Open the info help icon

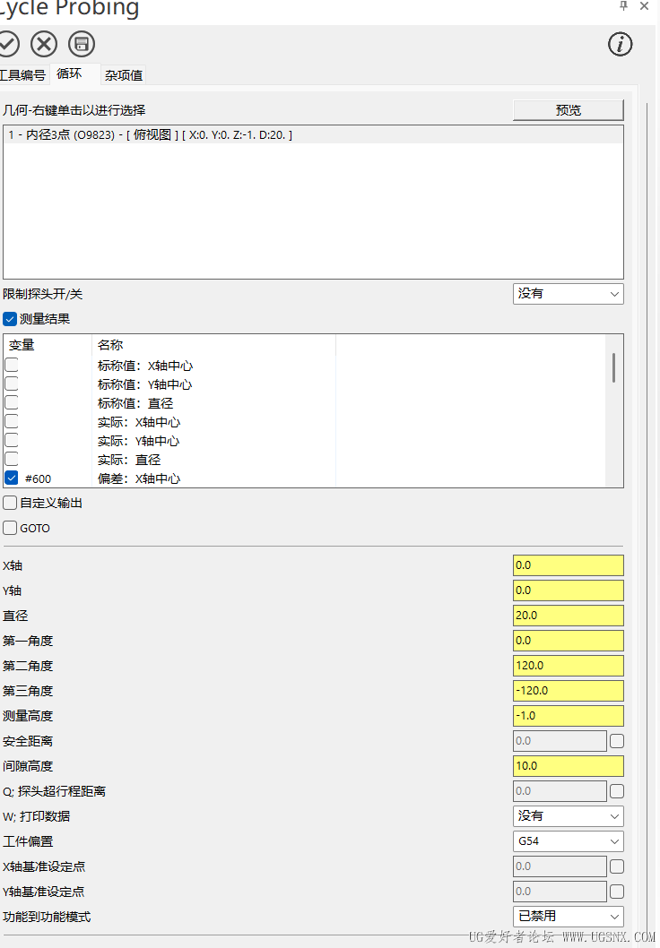620,44
